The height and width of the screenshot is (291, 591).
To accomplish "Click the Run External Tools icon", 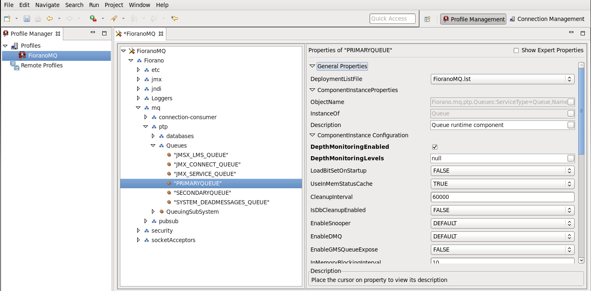I will pos(93,18).
